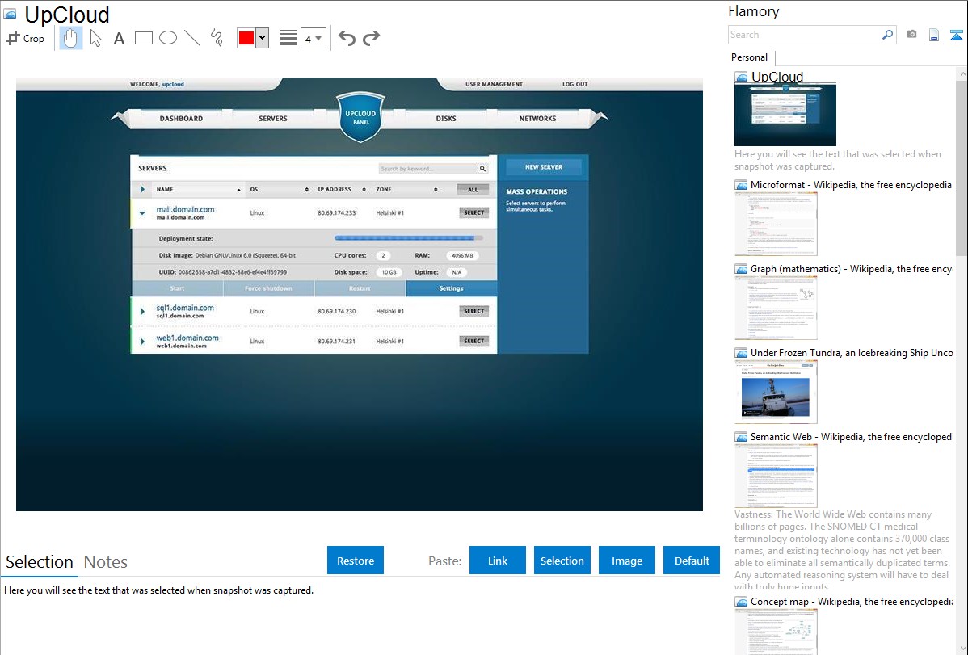Choose the arrow pointer tool
This screenshot has width=968, height=655.
(x=95, y=38)
